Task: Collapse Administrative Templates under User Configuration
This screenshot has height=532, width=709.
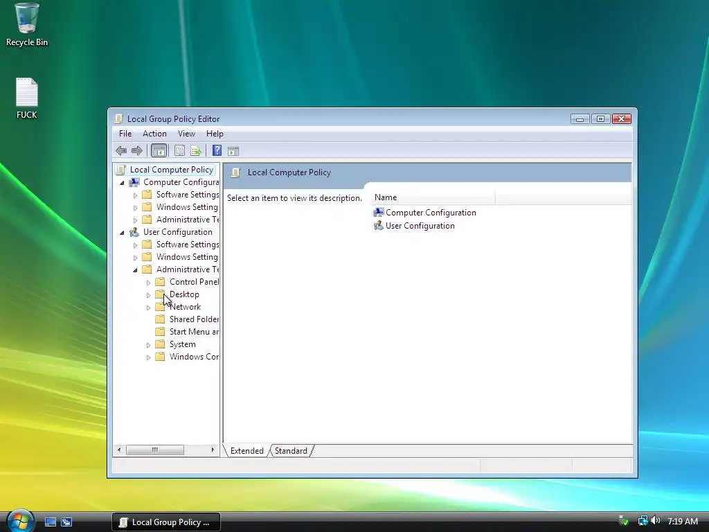Action: tap(135, 270)
